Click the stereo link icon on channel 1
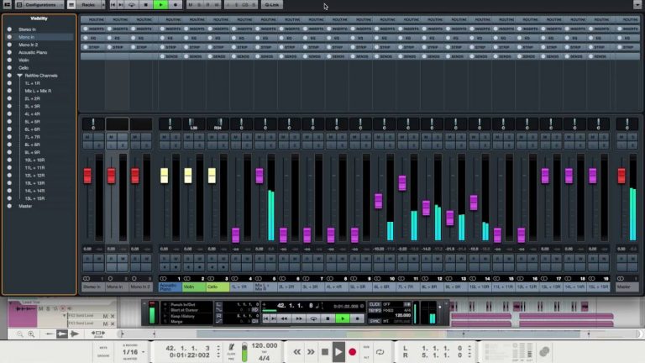 (163, 279)
